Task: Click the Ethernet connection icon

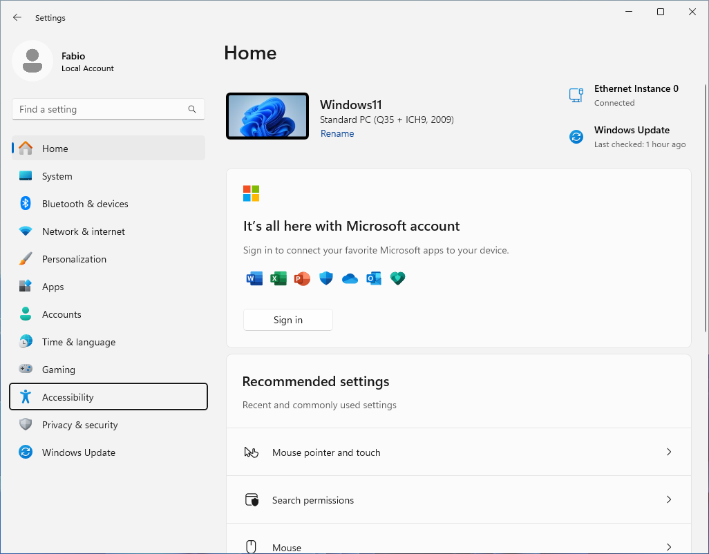Action: click(576, 95)
